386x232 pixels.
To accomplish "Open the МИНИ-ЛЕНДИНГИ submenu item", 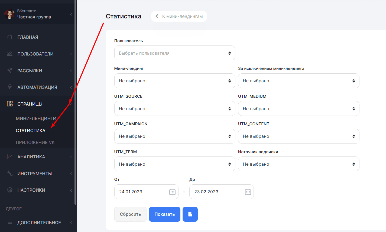I will pyautogui.click(x=36, y=118).
